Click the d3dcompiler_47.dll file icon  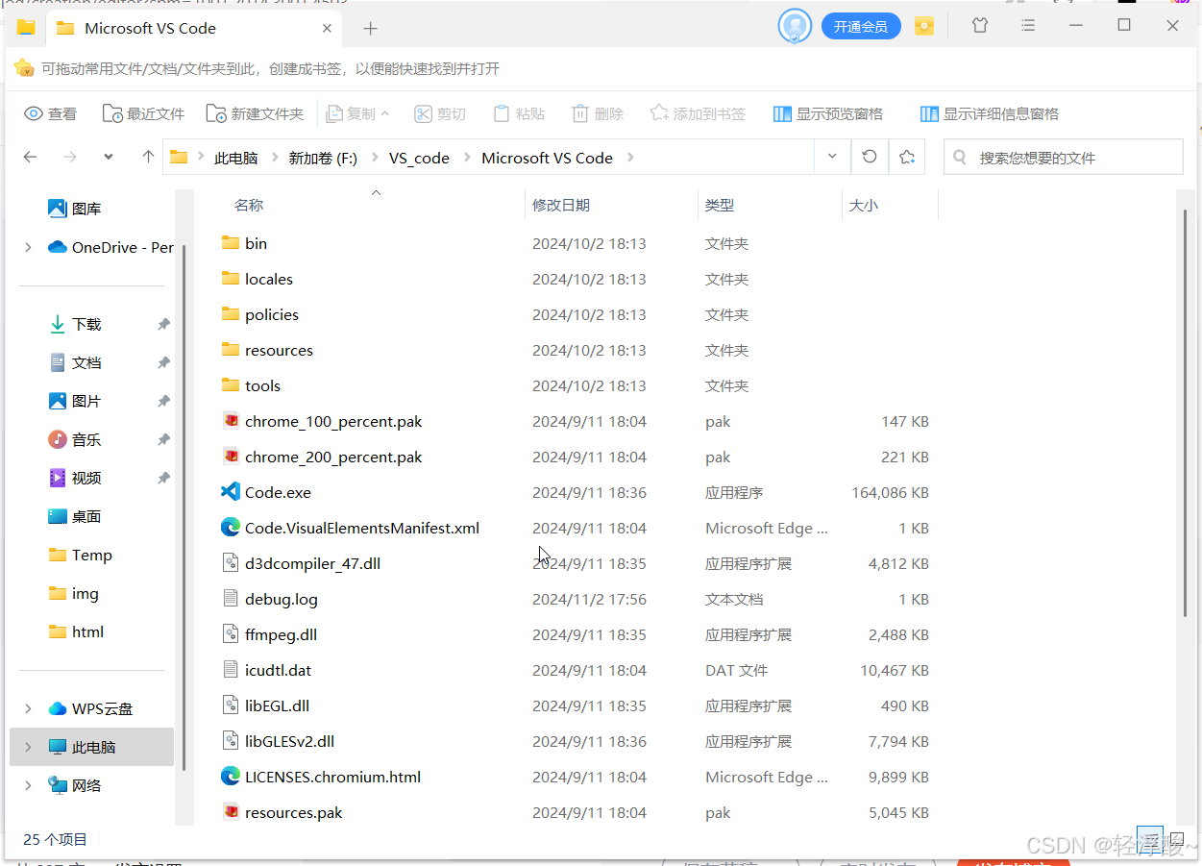(x=231, y=563)
